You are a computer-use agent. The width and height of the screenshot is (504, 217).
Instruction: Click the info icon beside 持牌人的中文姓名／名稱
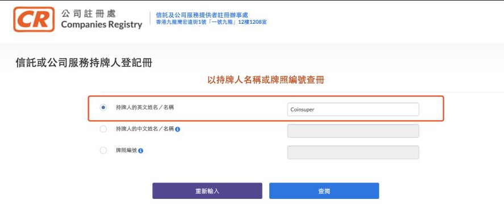[178, 130]
